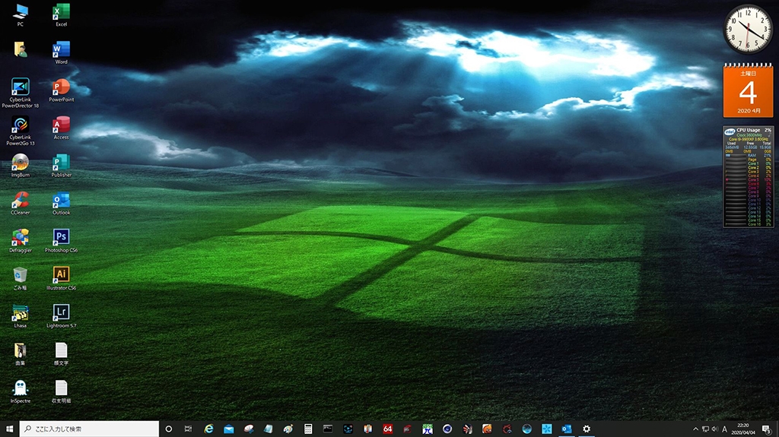This screenshot has width=779, height=437.
Task: Open the Mail app in the taskbar
Action: pos(228,429)
